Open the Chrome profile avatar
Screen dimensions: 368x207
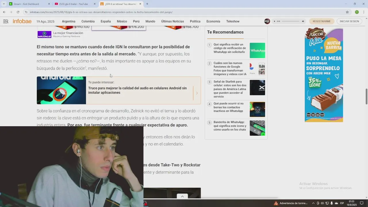[x=357, y=12]
